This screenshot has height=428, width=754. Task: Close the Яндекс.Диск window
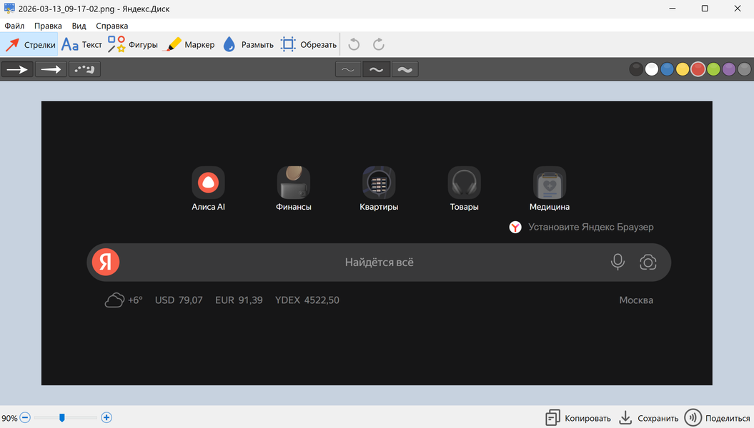(x=737, y=9)
